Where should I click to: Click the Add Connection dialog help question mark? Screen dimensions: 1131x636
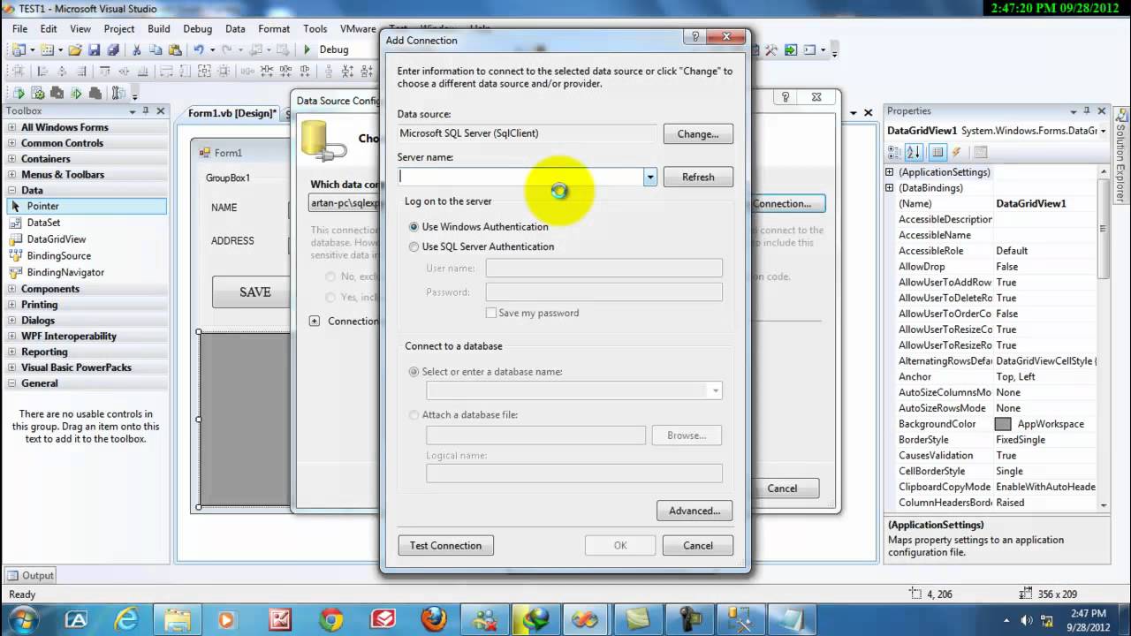695,37
